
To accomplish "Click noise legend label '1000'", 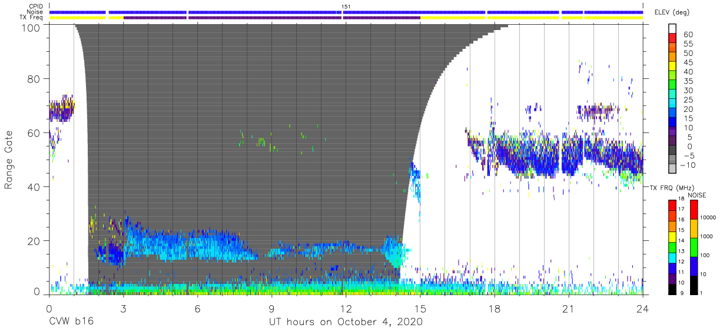I will coord(707,237).
